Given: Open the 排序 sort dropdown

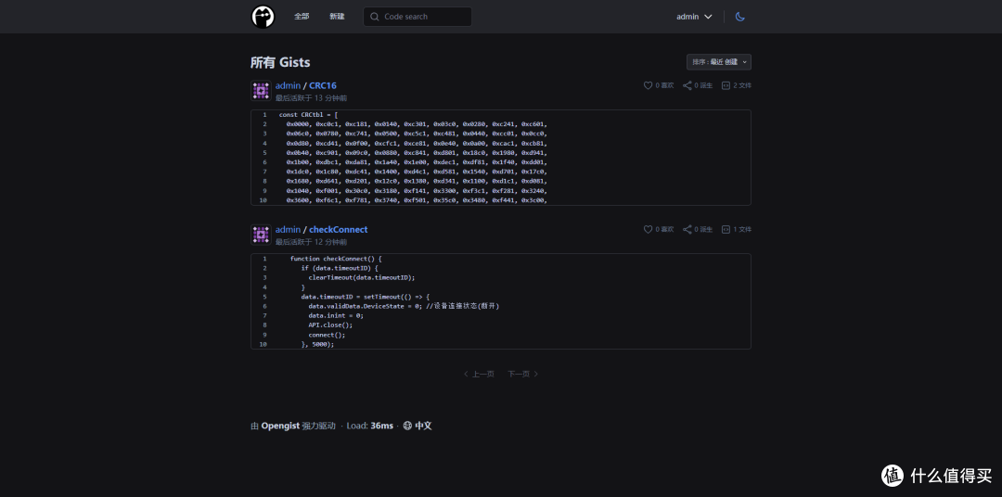Looking at the screenshot, I should (x=719, y=62).
